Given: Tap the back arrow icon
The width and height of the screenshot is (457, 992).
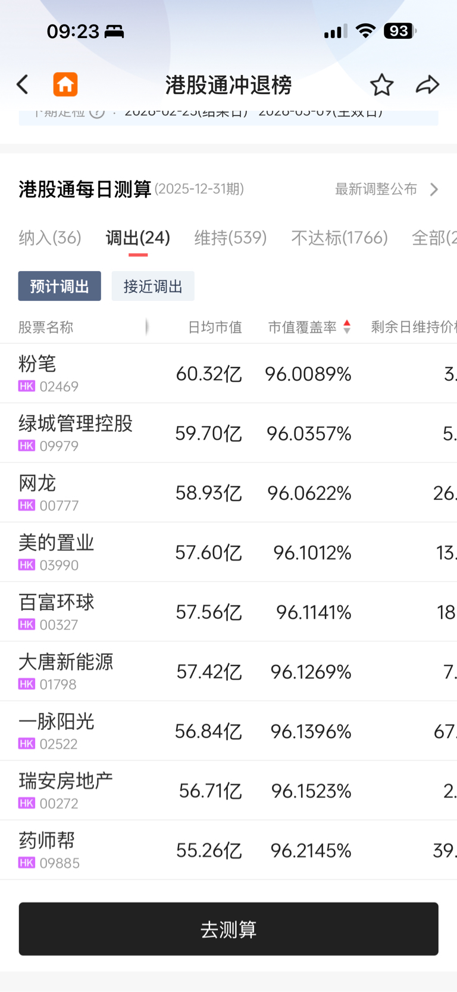Looking at the screenshot, I should tap(23, 85).
